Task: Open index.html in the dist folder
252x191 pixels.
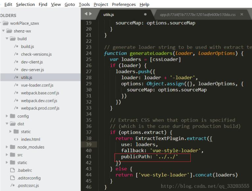Action: pyautogui.click(x=31, y=139)
